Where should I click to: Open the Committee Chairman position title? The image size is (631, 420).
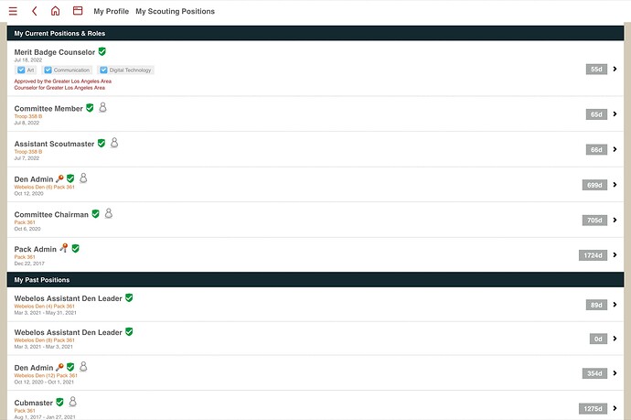click(51, 215)
